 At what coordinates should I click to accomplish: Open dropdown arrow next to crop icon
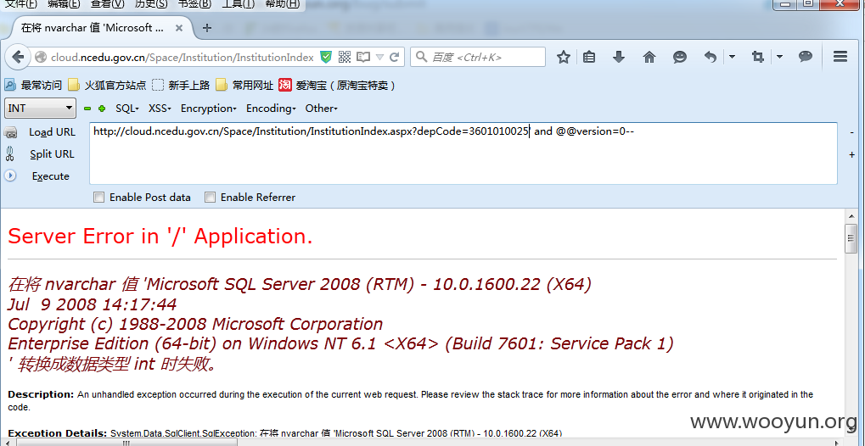[x=779, y=56]
